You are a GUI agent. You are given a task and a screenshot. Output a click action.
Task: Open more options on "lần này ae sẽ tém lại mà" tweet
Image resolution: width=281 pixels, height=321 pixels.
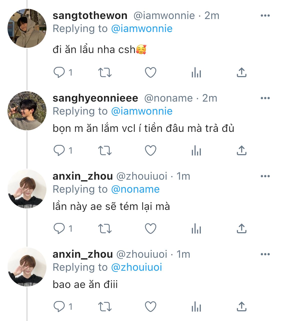(x=265, y=176)
